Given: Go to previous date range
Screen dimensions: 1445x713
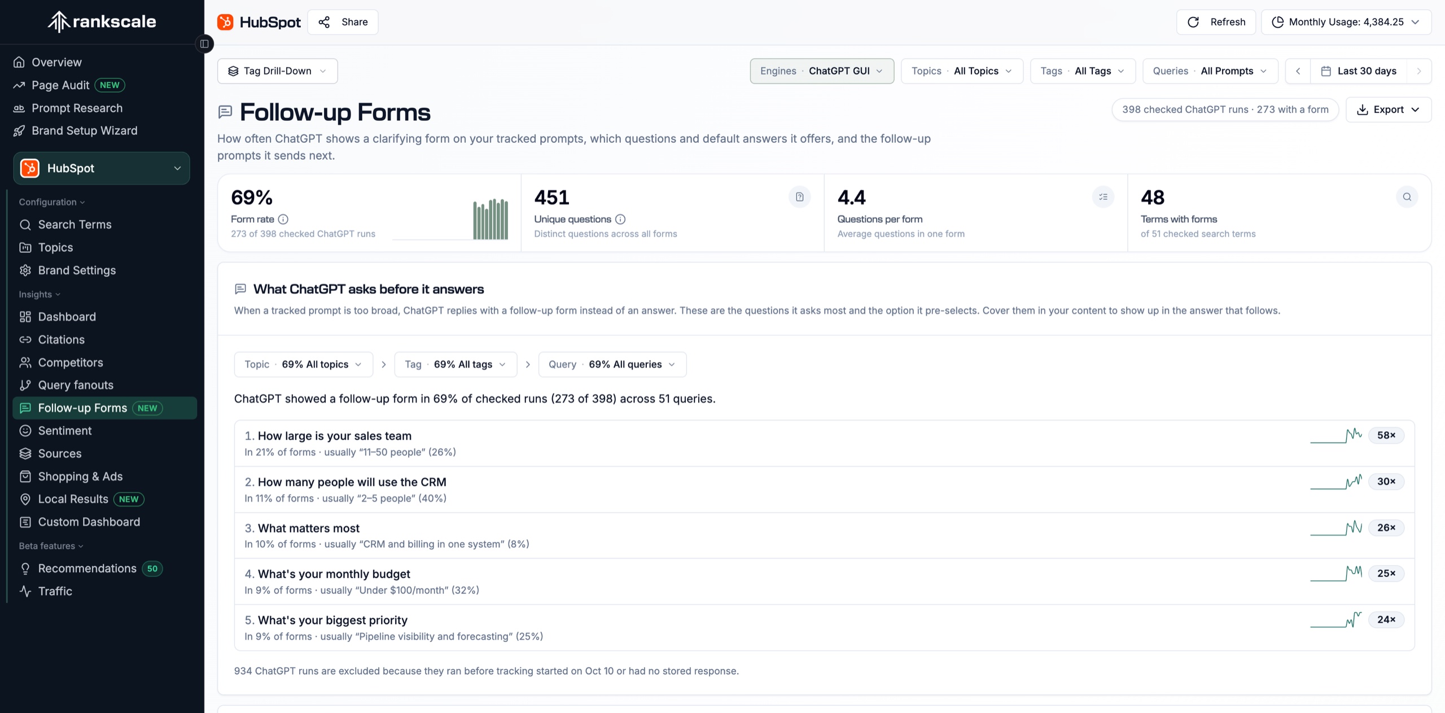Looking at the screenshot, I should [x=1298, y=71].
